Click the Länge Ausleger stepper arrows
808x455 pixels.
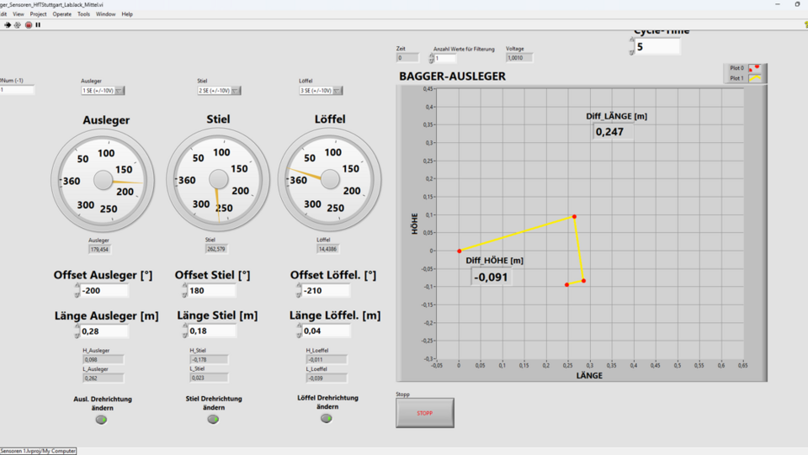[x=77, y=331]
